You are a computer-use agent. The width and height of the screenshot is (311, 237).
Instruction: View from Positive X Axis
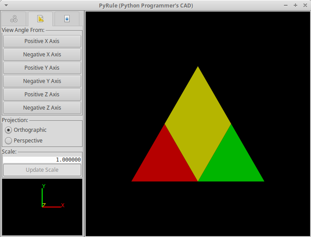click(x=42, y=41)
